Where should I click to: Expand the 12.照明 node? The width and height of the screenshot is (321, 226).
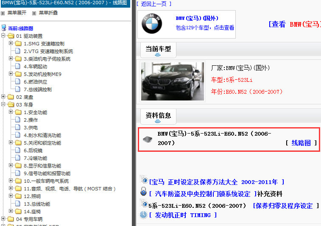point(11,196)
